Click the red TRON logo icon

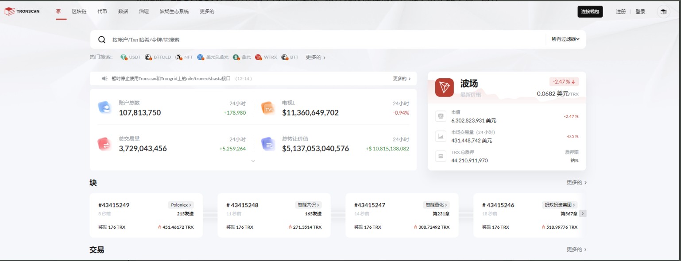[444, 88]
